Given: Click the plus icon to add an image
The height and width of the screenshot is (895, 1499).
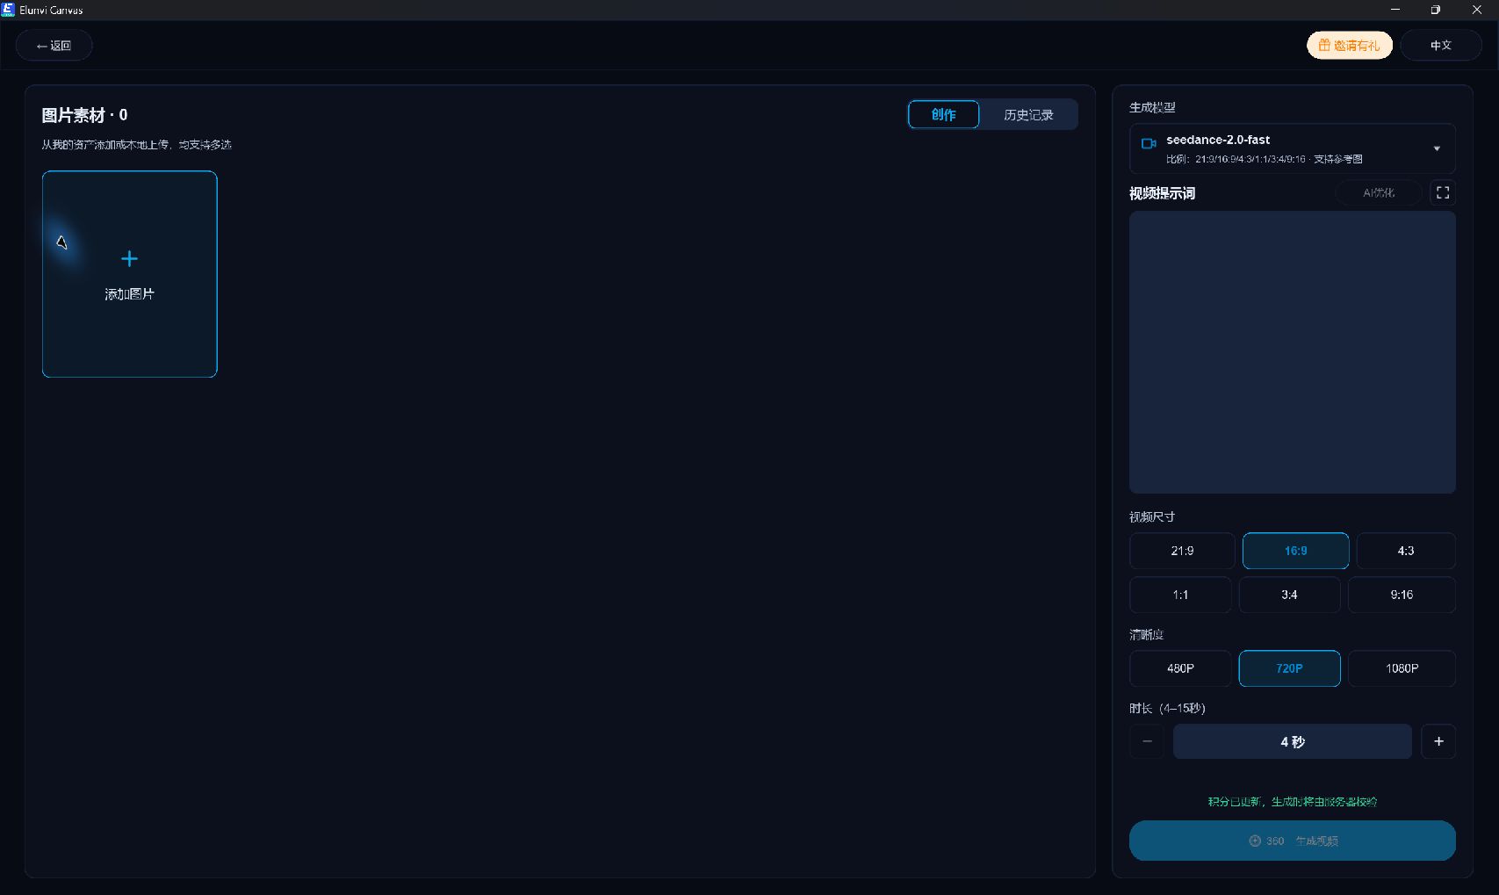Looking at the screenshot, I should tap(129, 258).
